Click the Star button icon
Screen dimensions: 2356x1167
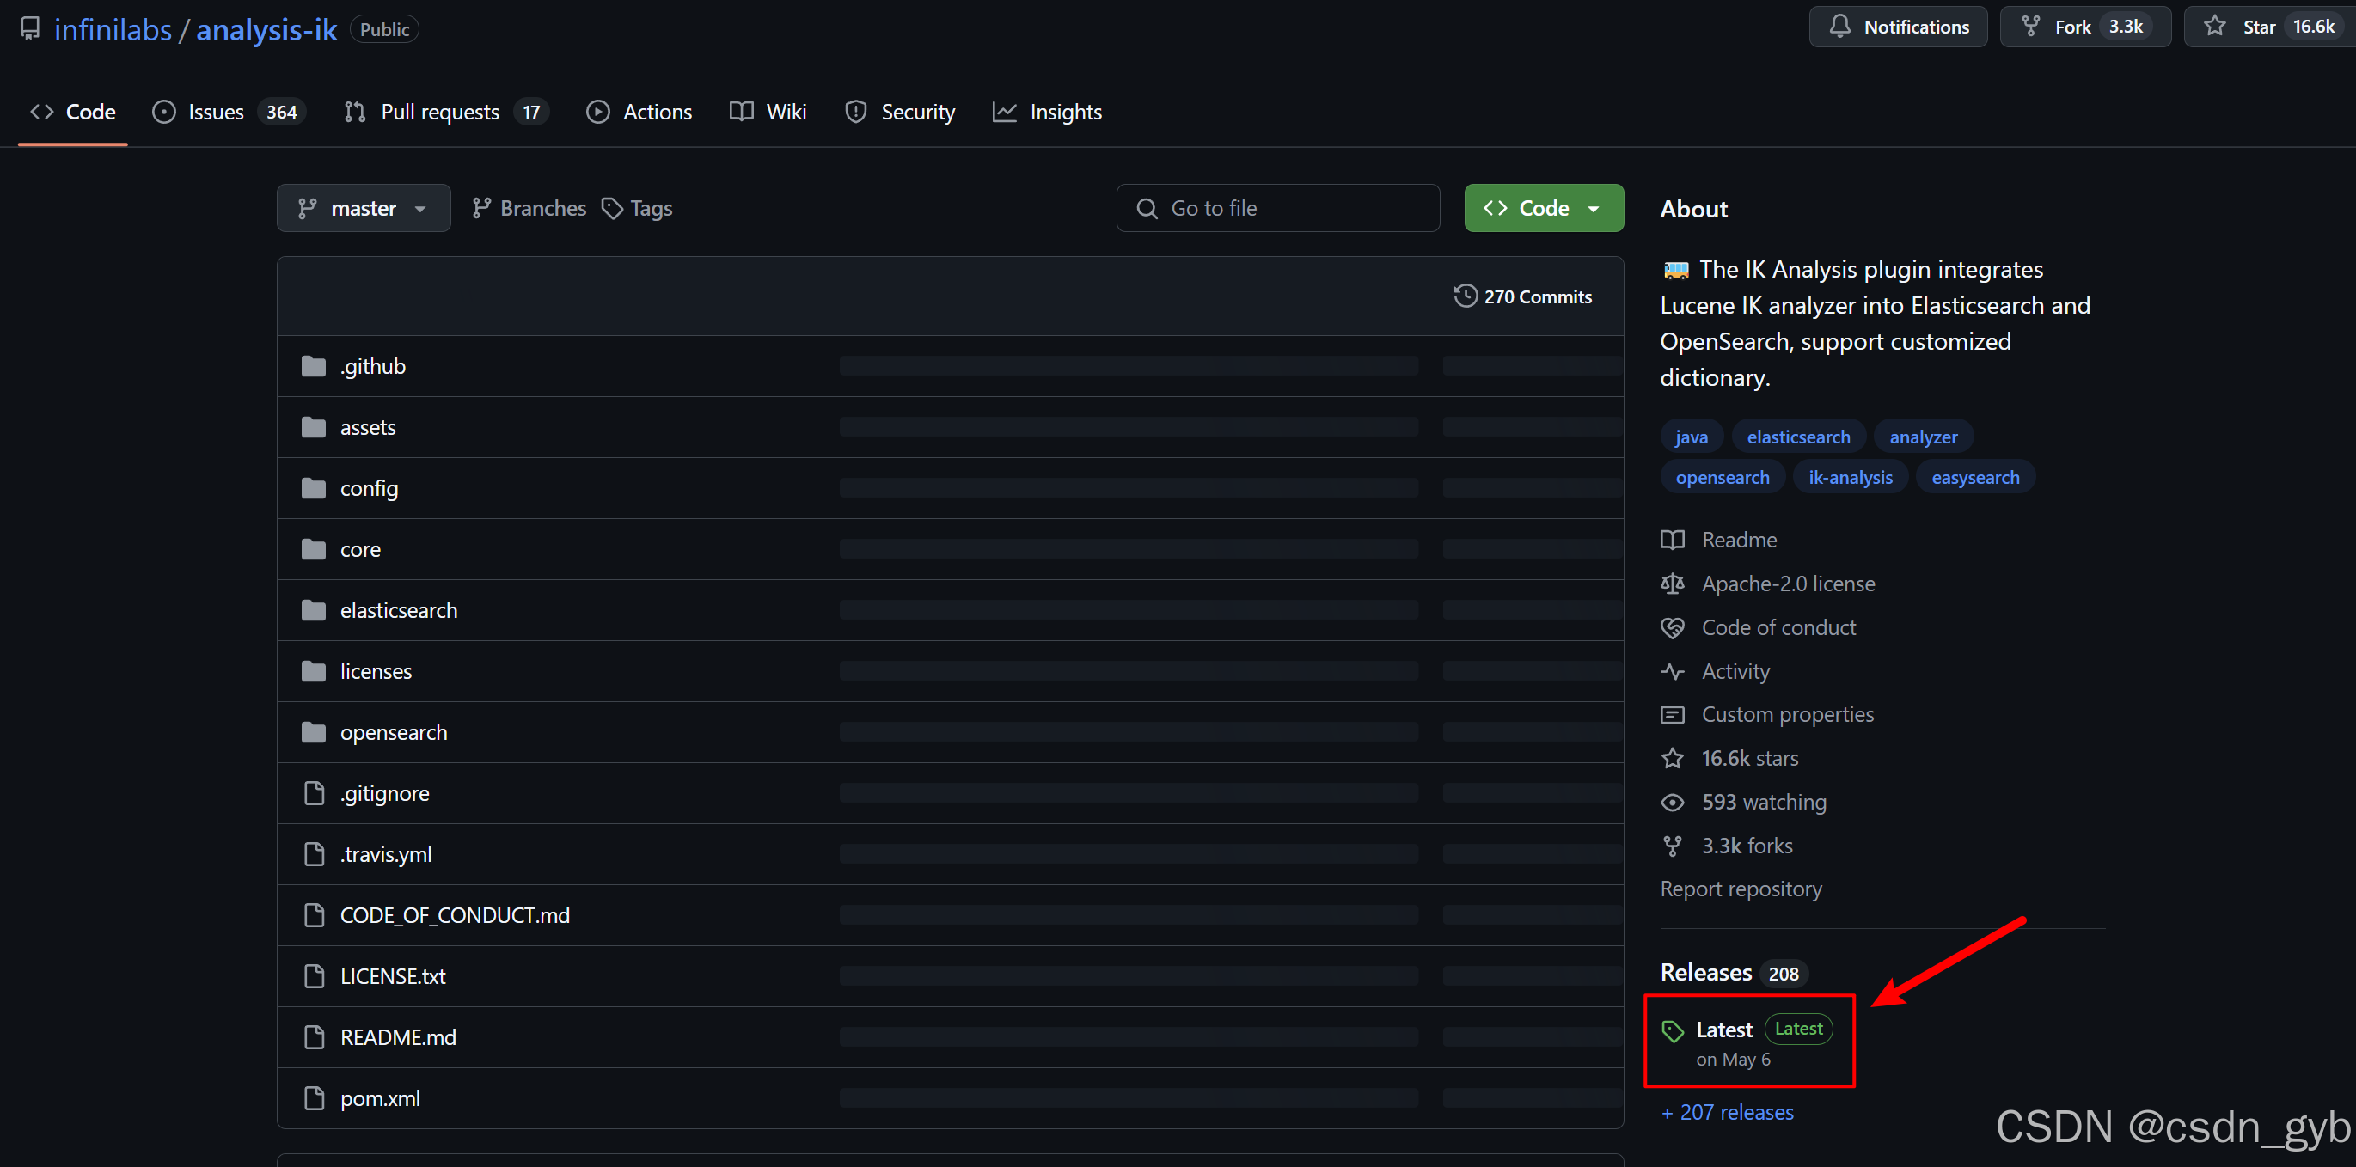[x=2214, y=27]
